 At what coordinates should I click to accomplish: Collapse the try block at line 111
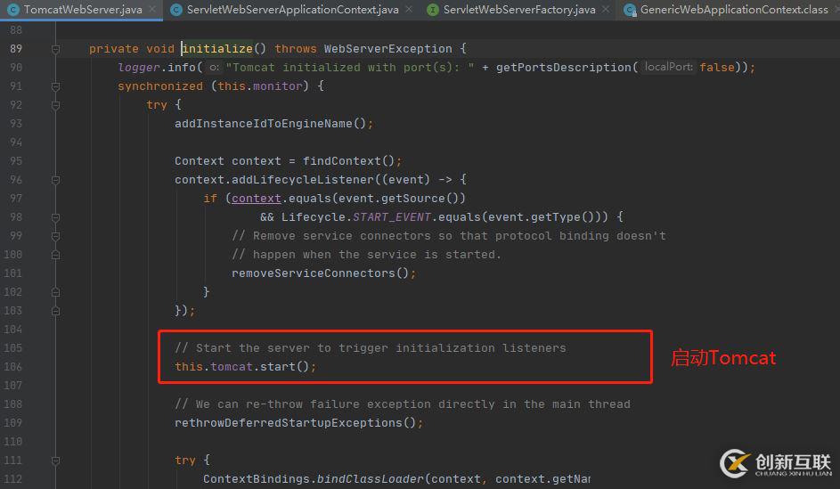click(55, 460)
